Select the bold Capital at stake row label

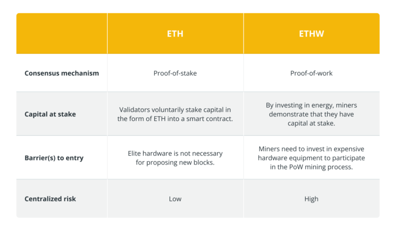[50, 114]
